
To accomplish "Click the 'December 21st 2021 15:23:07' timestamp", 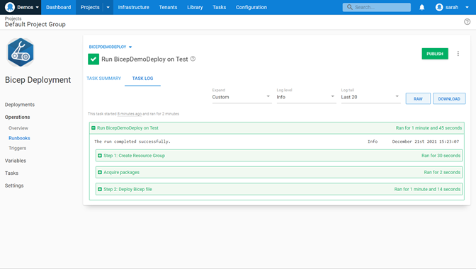I will (x=425, y=142).
